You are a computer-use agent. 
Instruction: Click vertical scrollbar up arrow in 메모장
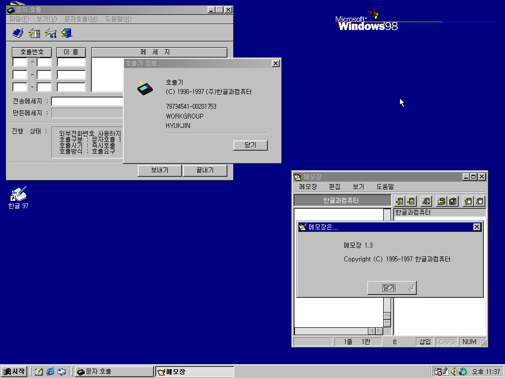387,315
